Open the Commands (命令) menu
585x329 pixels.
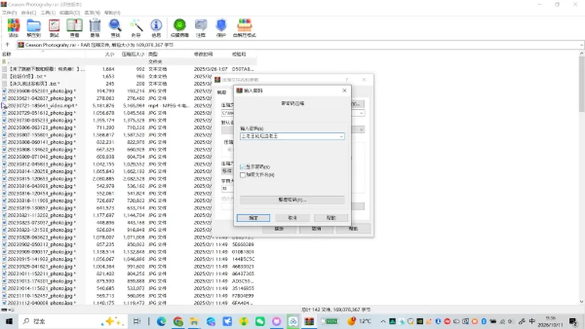[x=29, y=13]
